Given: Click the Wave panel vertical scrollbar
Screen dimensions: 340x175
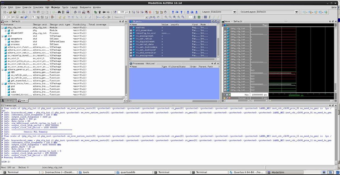Looking at the screenshot, I should pos(336,58).
